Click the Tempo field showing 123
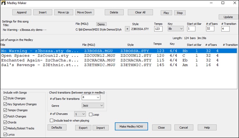This screenshot has height=138, width=239. click(x=158, y=29)
